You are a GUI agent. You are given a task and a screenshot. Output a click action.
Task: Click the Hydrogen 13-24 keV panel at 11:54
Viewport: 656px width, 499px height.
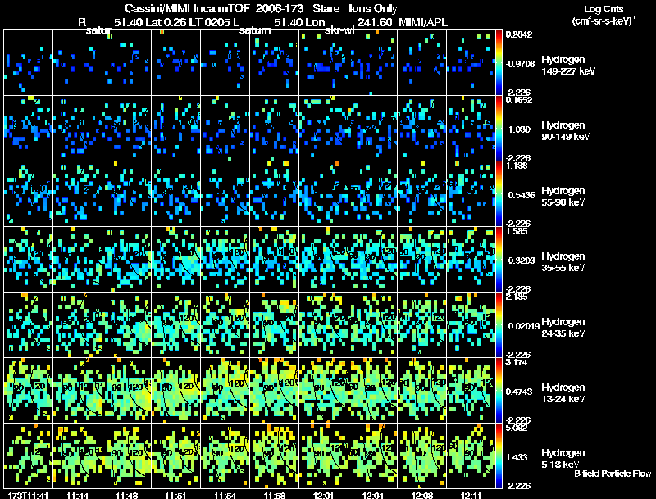tap(225, 390)
